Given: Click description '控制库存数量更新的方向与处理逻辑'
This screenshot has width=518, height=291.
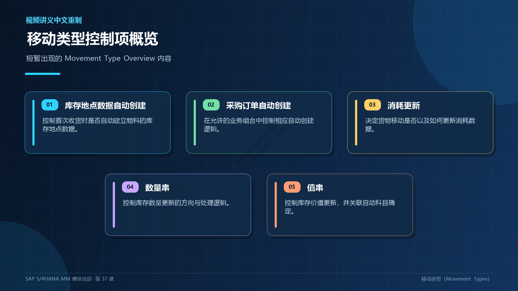Looking at the screenshot, I should [177, 203].
